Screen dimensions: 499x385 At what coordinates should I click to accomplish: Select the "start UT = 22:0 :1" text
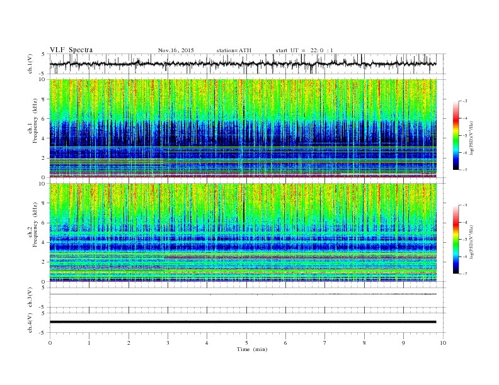pyautogui.click(x=304, y=50)
